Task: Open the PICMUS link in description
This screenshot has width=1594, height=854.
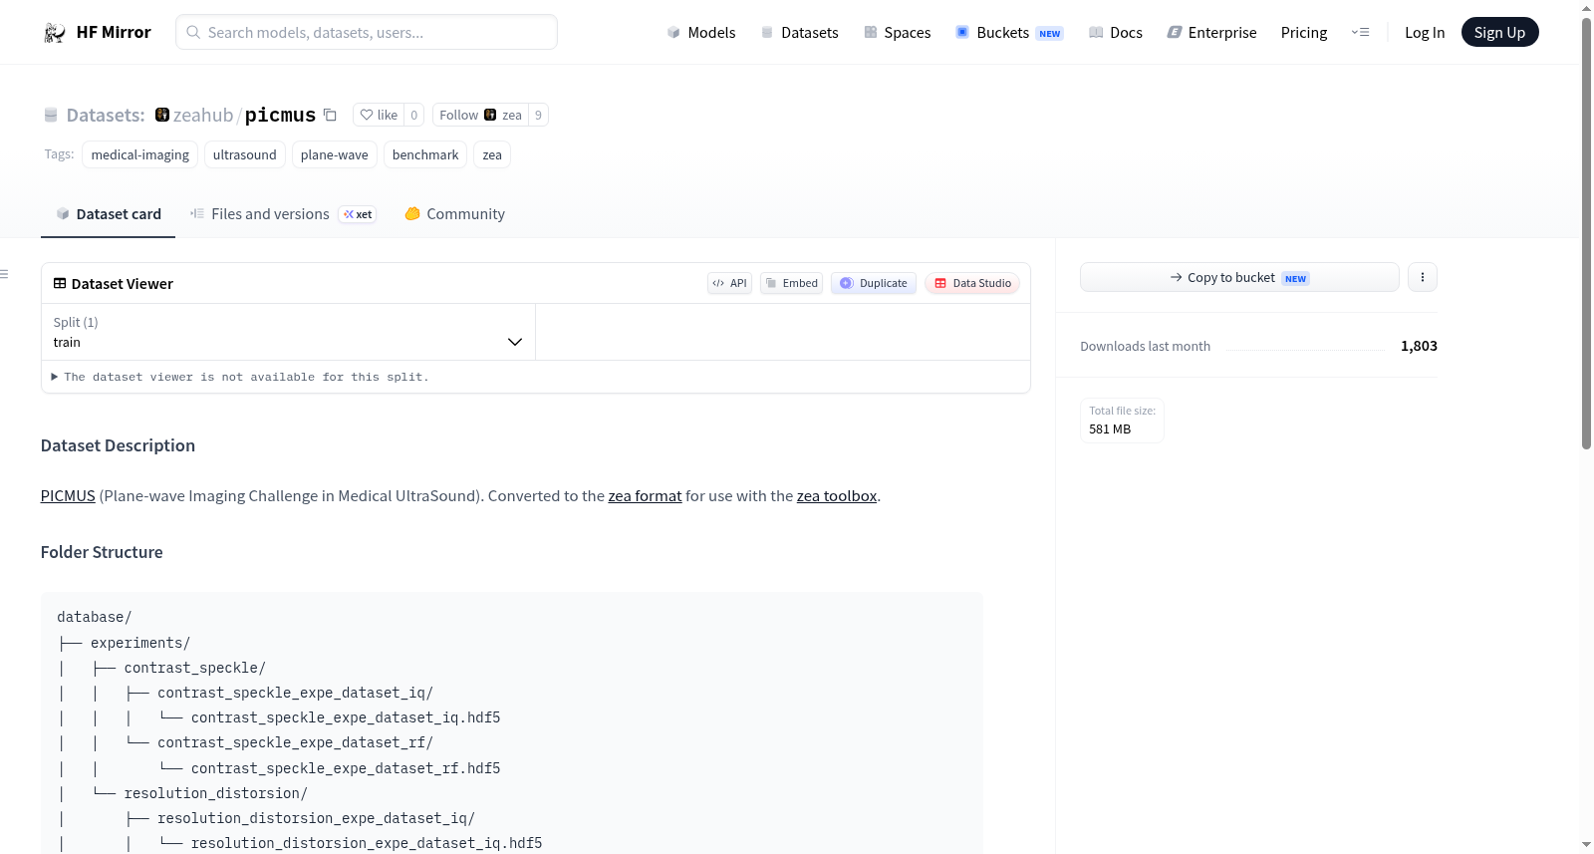Action: pyautogui.click(x=68, y=496)
